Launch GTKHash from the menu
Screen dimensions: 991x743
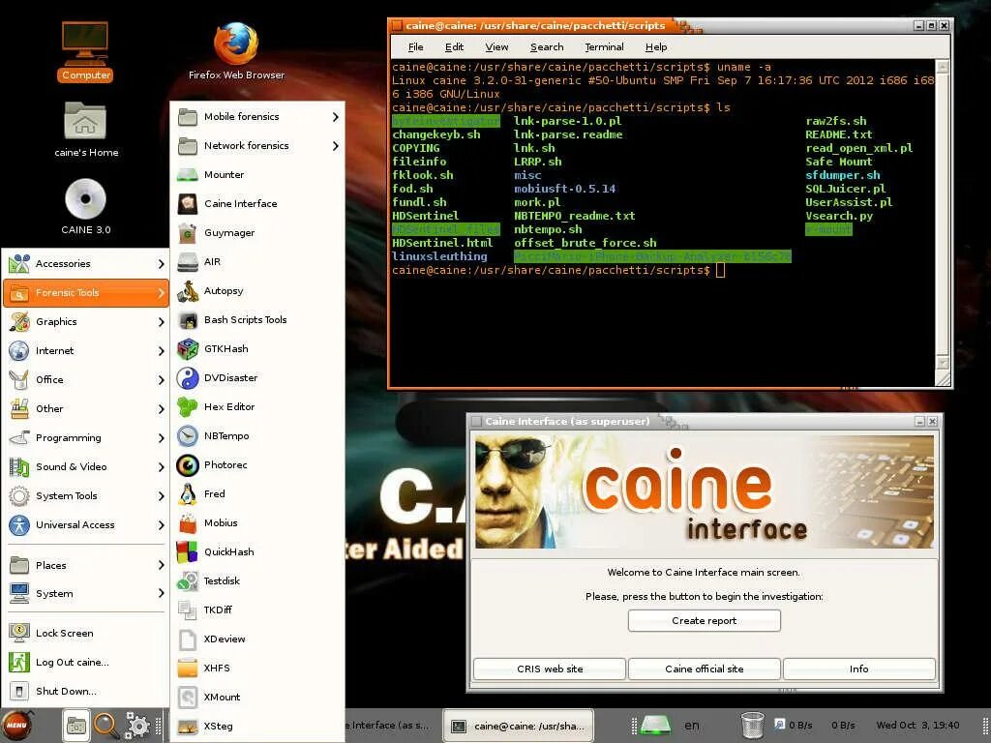(257, 348)
